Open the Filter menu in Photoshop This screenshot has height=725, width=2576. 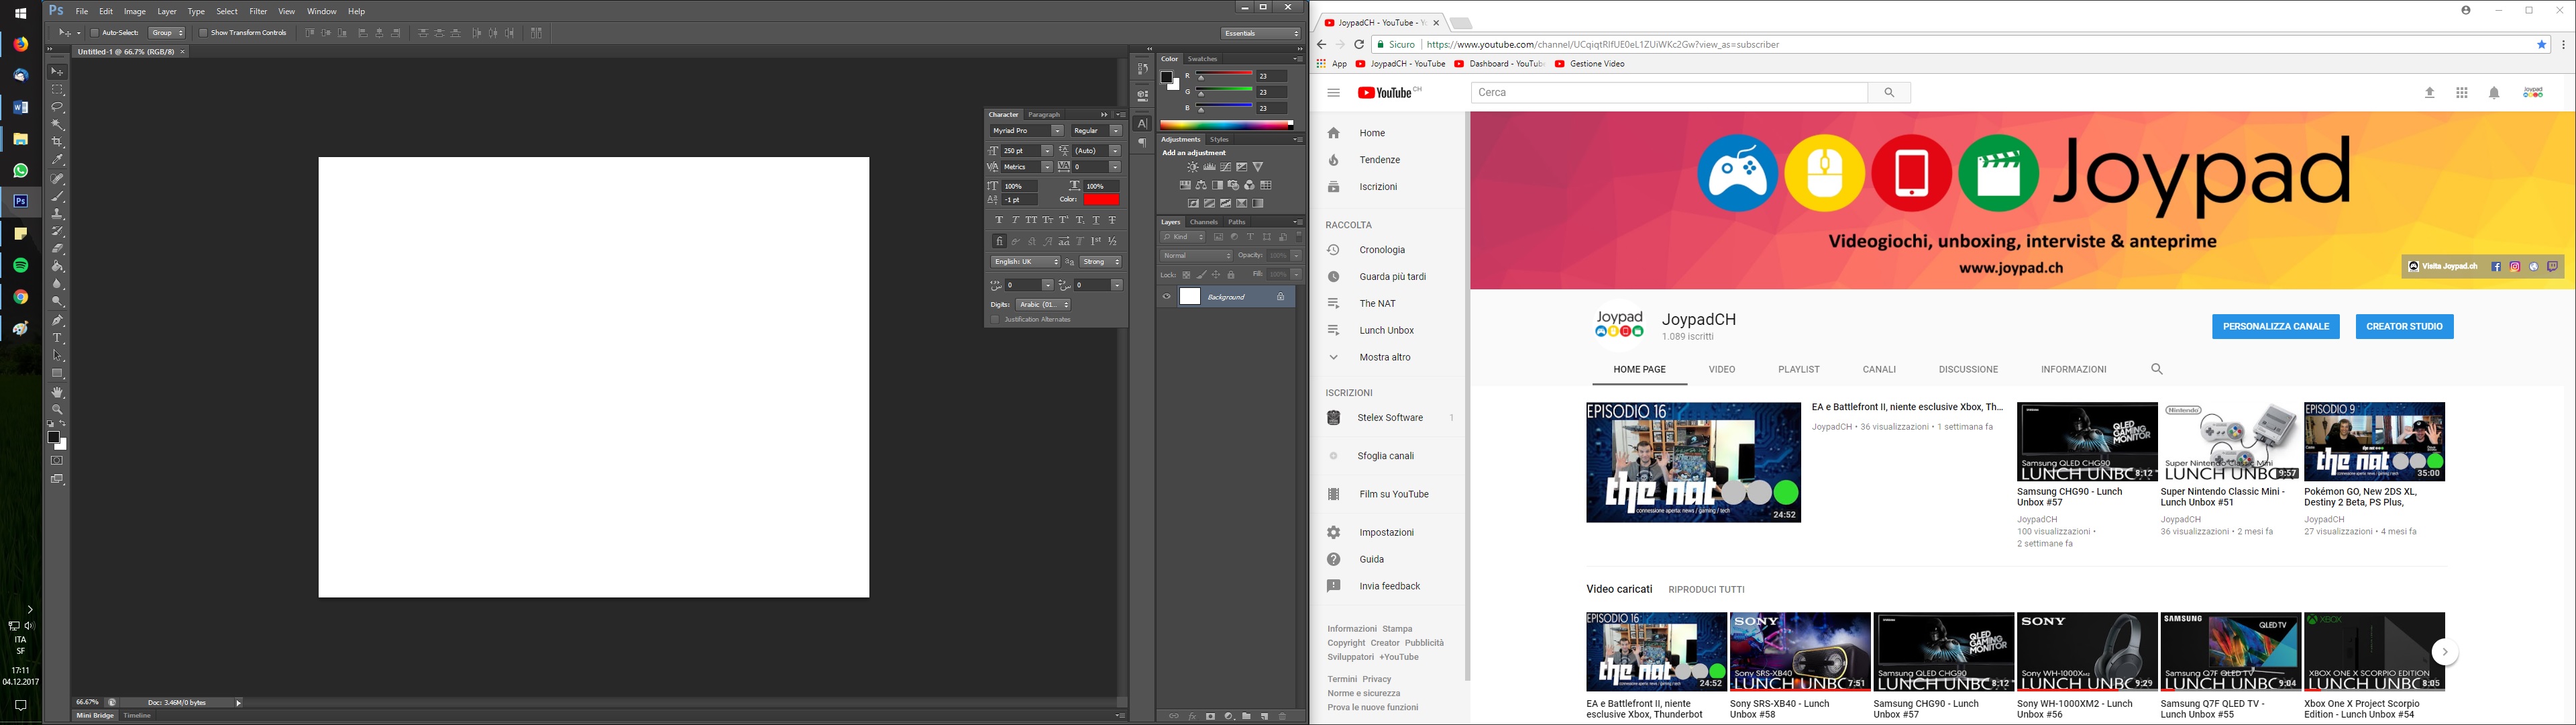(258, 12)
